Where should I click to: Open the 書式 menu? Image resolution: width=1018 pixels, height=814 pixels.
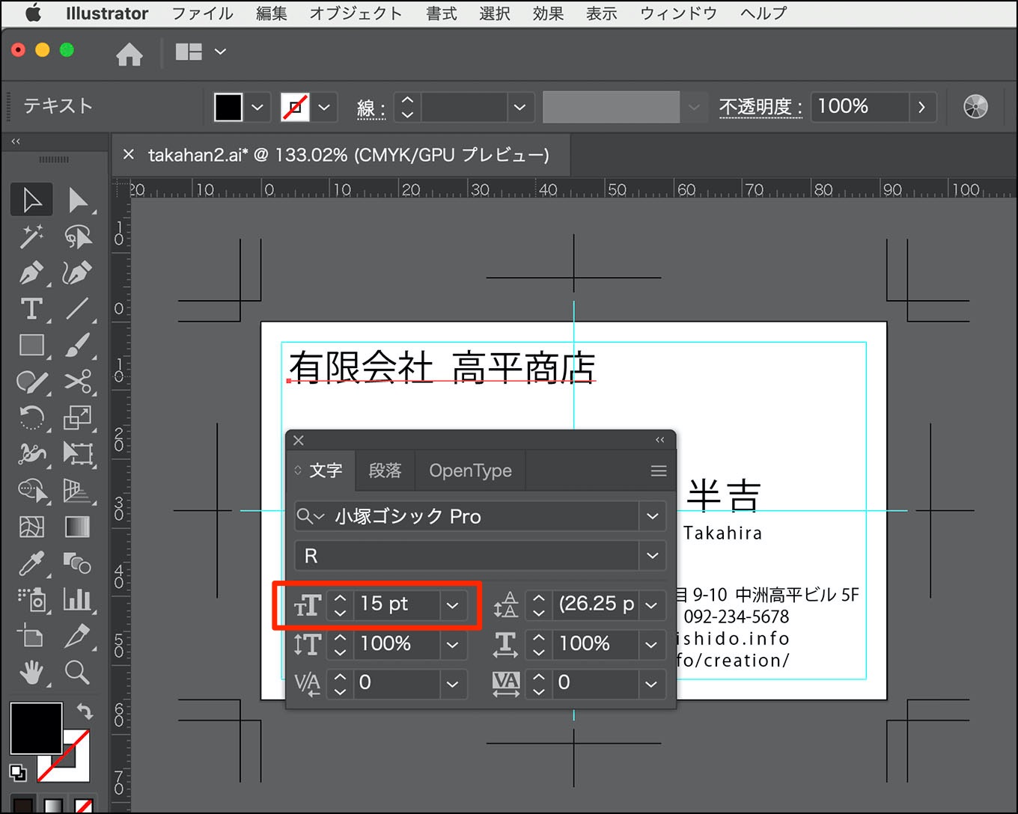[x=442, y=13]
